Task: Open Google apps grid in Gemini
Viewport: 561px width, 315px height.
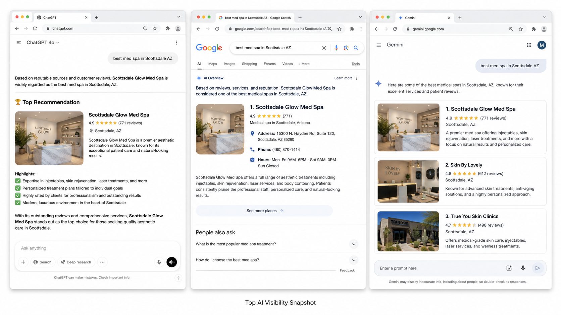Action: pos(529,45)
